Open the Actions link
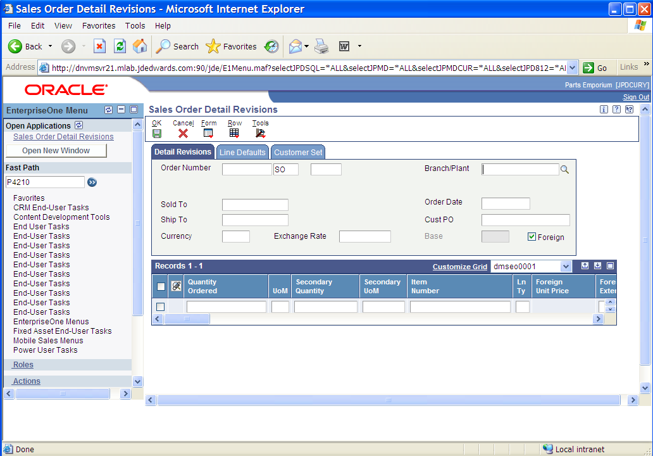Image resolution: width=653 pixels, height=456 pixels. (x=27, y=381)
